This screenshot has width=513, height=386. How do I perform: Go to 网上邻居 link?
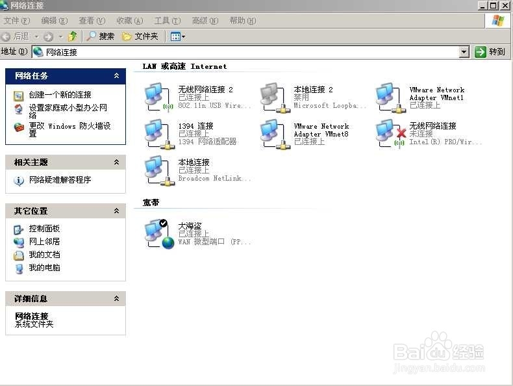[44, 242]
